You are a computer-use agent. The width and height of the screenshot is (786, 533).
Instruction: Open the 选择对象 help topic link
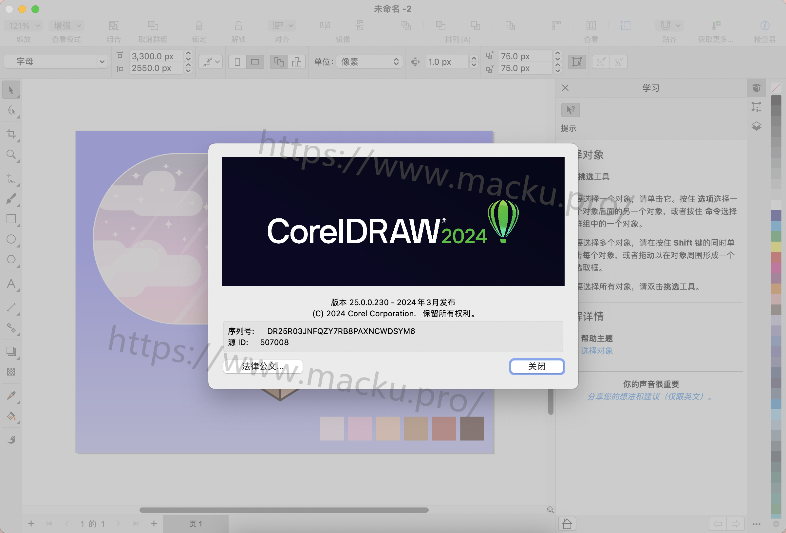click(x=597, y=351)
